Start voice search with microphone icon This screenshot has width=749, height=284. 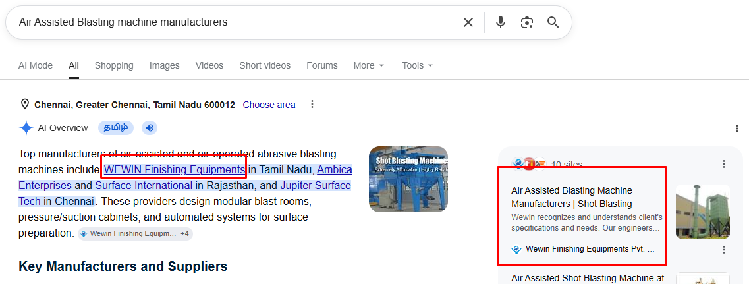(500, 22)
